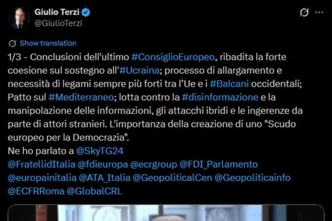Open the #Balcani hashtag
Screen dimensions: 332x221
(229, 84)
